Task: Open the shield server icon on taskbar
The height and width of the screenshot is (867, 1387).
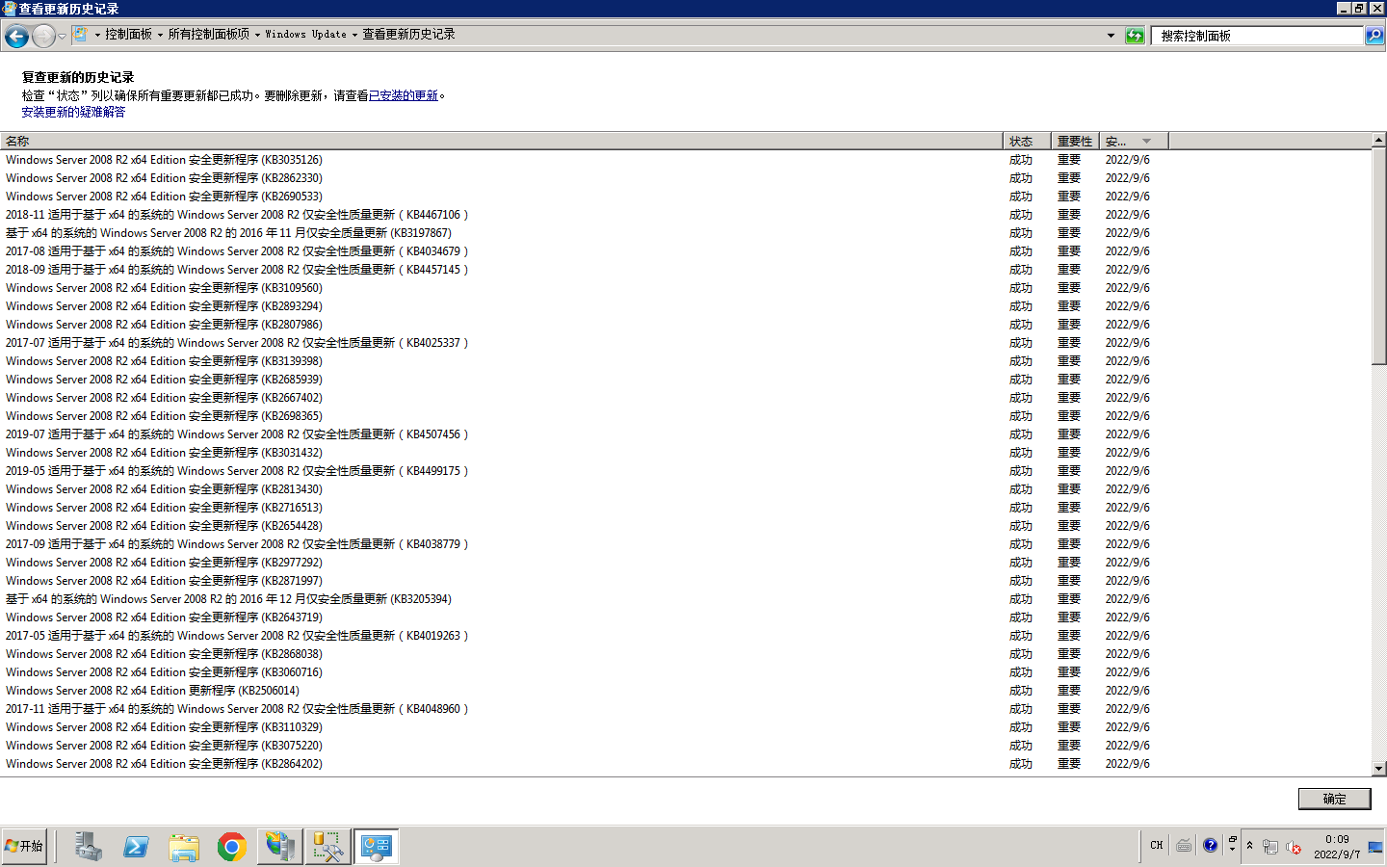Action: pos(280,847)
